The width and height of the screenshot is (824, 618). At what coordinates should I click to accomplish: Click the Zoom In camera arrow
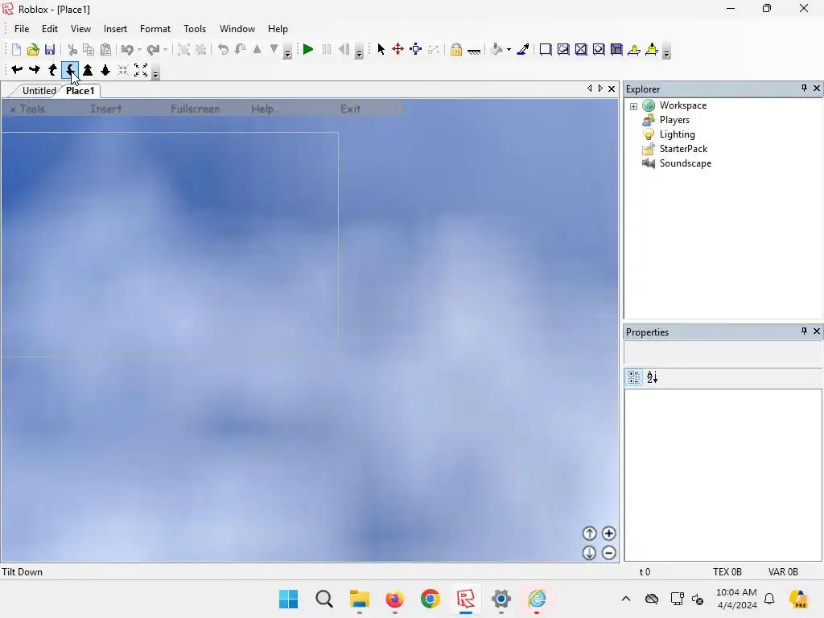pos(88,69)
